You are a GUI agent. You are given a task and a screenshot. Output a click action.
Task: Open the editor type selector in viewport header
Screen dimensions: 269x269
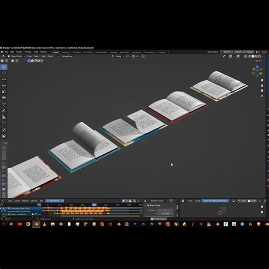[3, 56]
